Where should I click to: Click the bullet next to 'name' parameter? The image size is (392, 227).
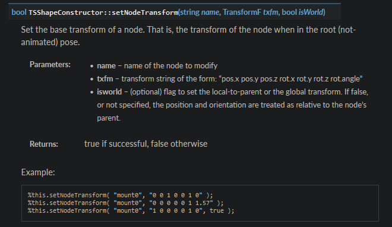tap(92, 66)
